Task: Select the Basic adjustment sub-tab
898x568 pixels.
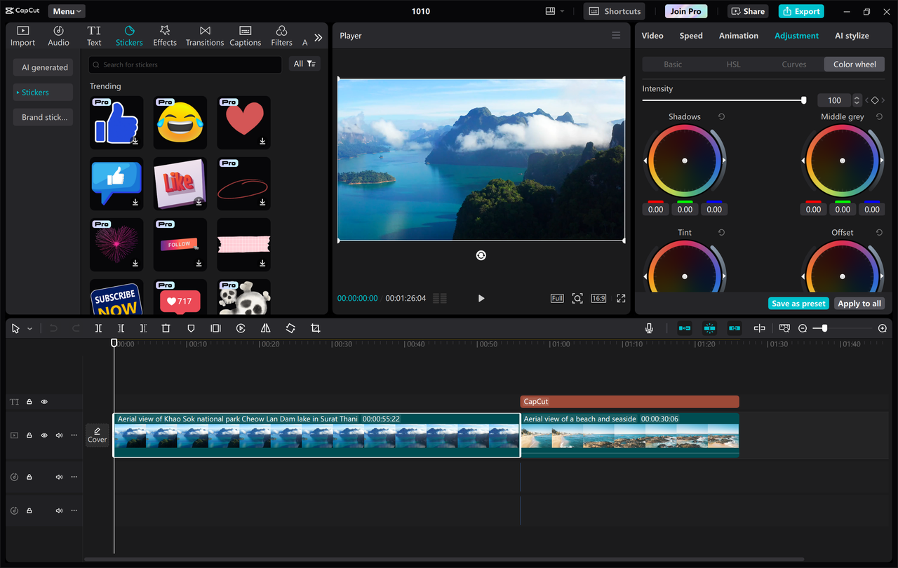Action: click(673, 64)
